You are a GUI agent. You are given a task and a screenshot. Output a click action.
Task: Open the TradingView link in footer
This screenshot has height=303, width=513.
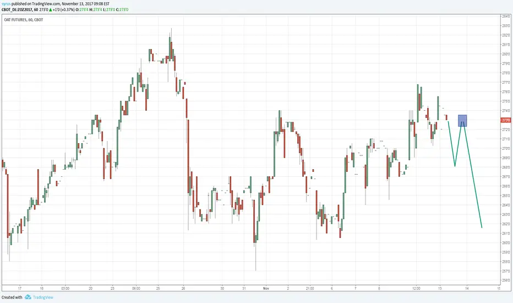tap(43, 297)
